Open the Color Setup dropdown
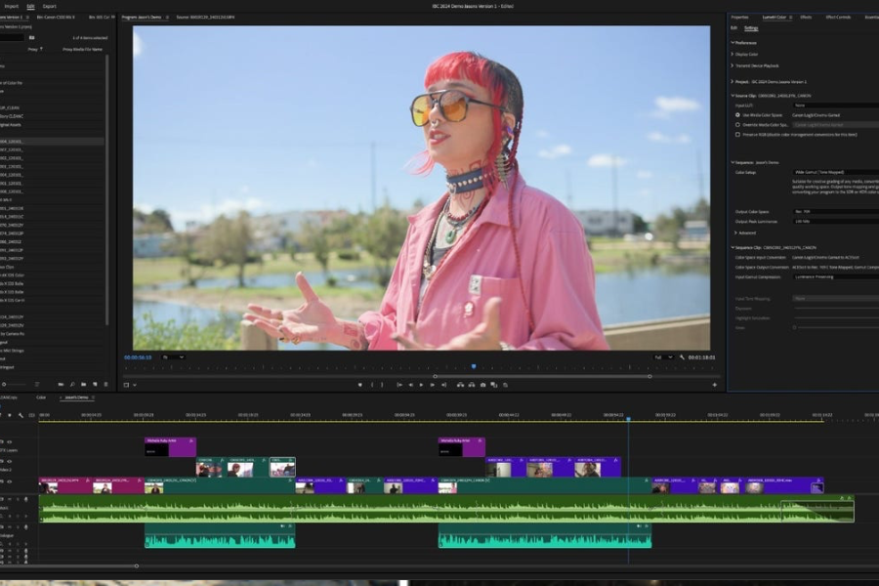This screenshot has height=586, width=879. (835, 172)
